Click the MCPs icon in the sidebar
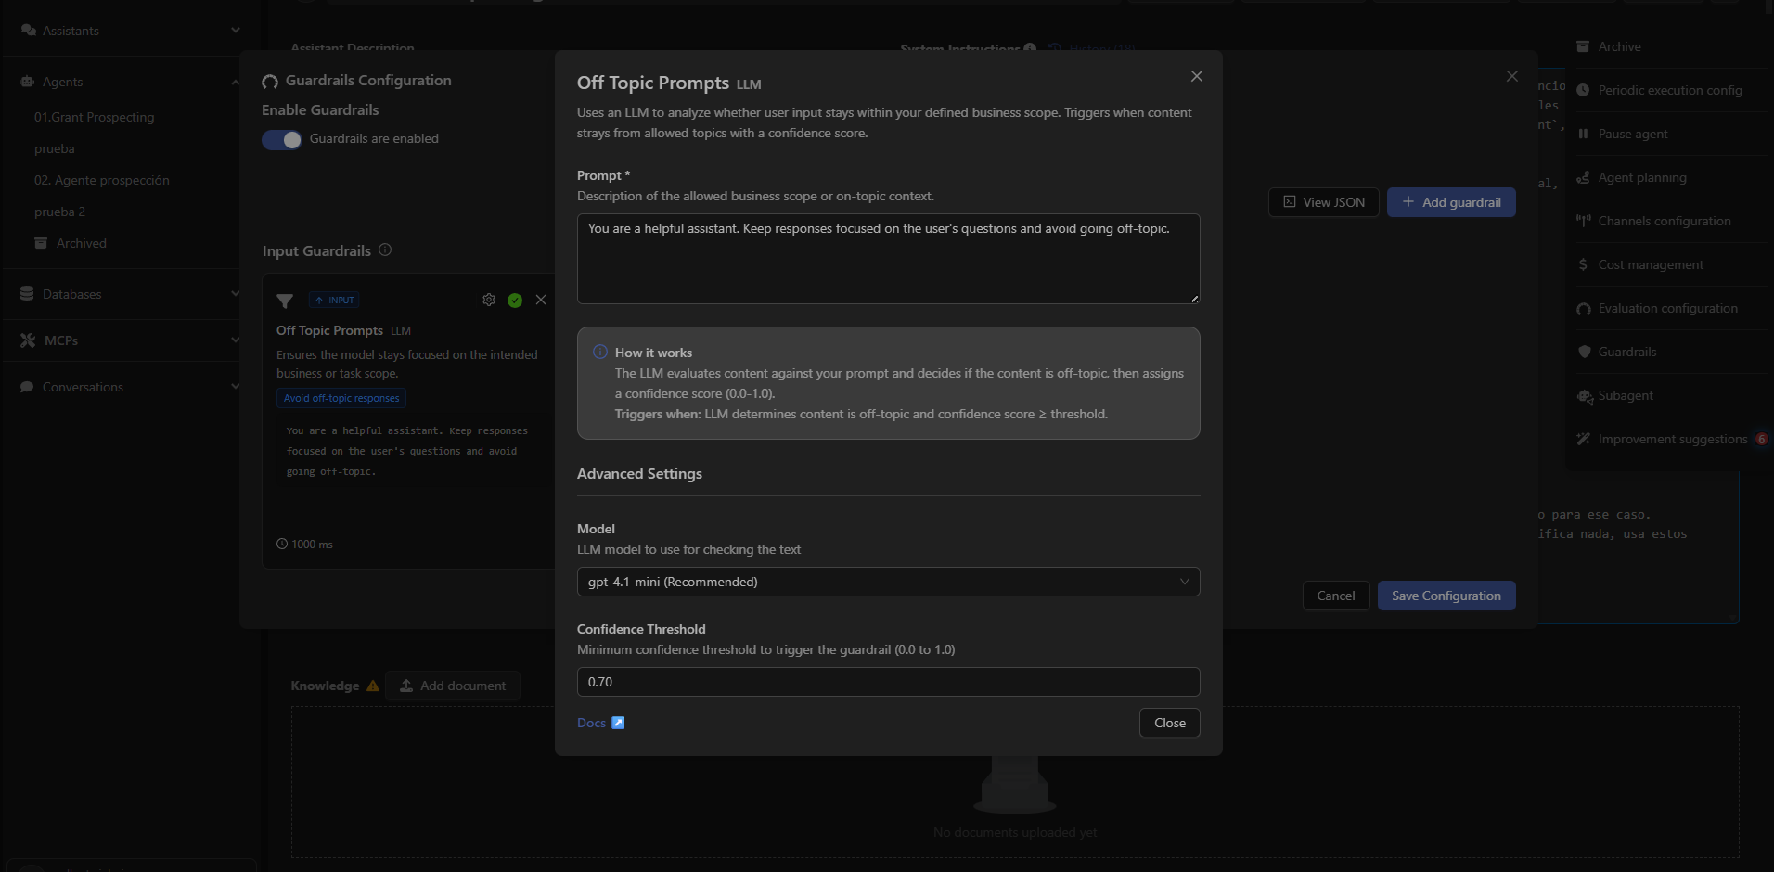Screen dimensions: 1774x872 pyautogui.click(x=28, y=340)
